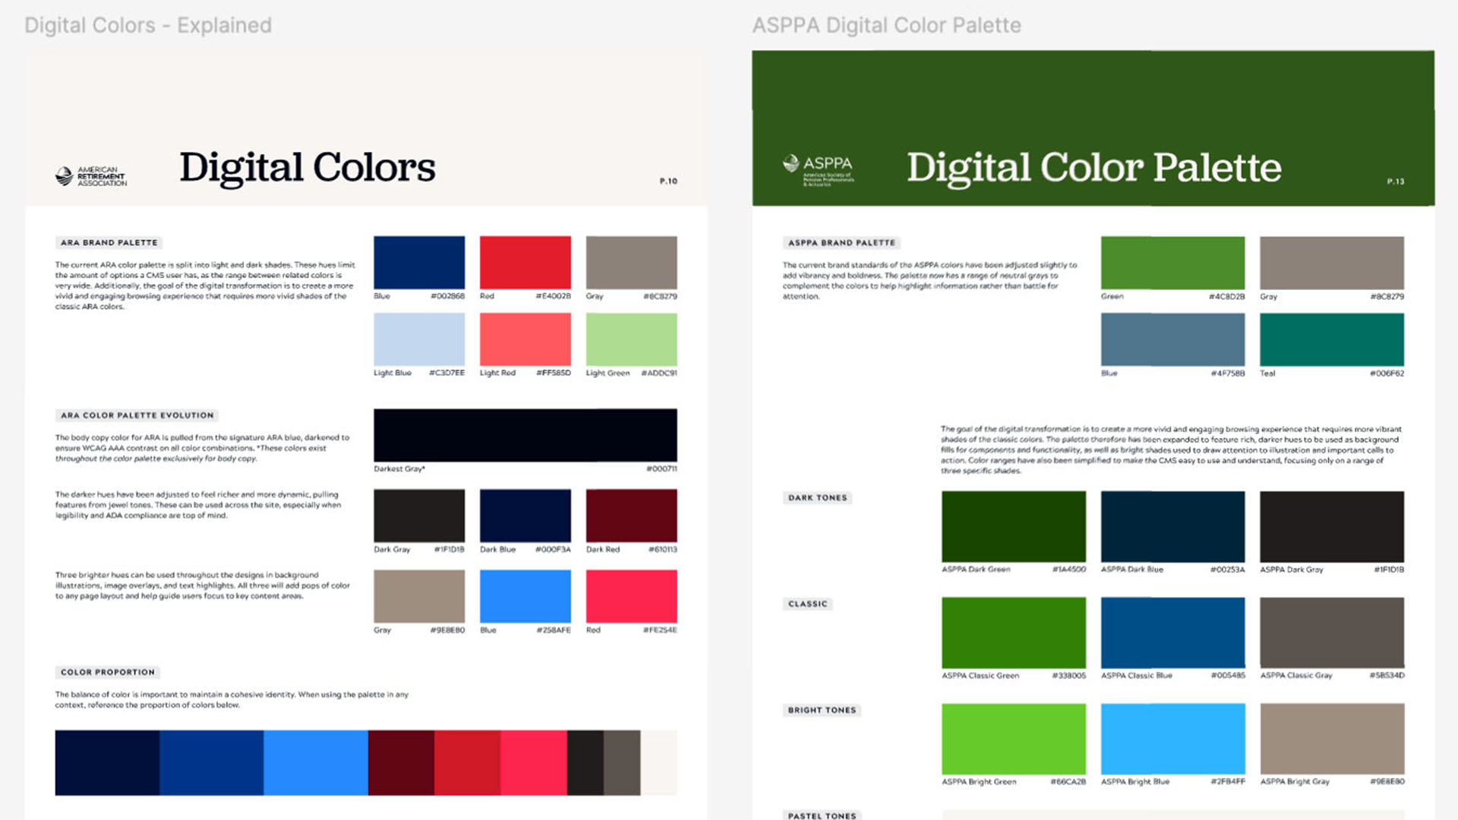Click the ARA Blue #002868 swatch
The height and width of the screenshot is (820, 1458).
point(419,262)
